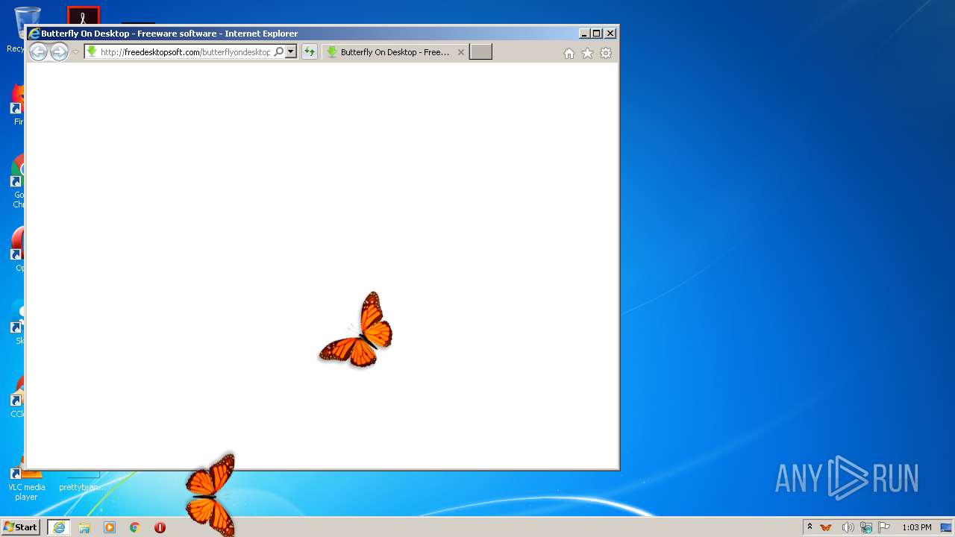The height and width of the screenshot is (537, 955).
Task: Go back with Internet Explorer's Back arrow
Action: 38,51
